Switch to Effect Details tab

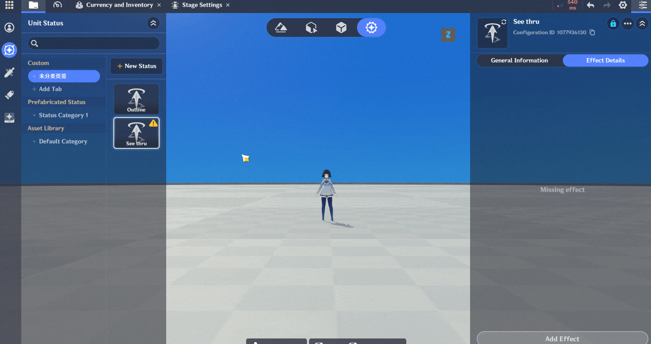click(605, 60)
